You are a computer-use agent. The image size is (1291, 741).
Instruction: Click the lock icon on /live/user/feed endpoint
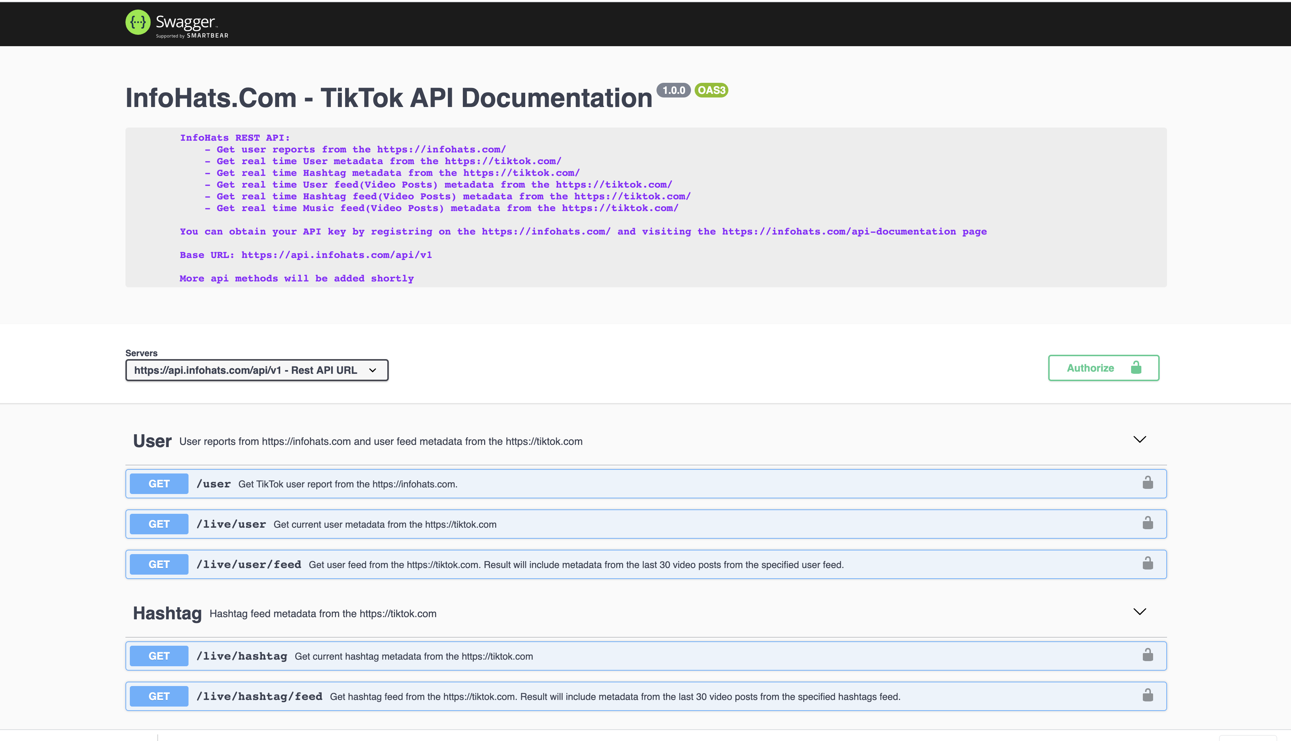1148,563
